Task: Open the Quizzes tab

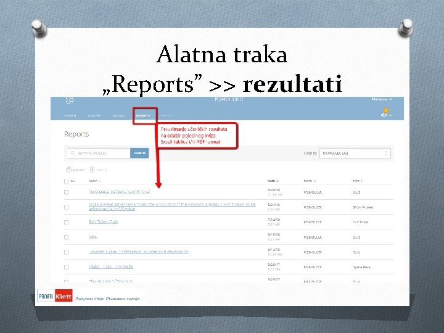Action: (94, 116)
